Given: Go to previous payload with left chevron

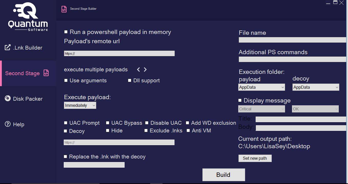Looking at the screenshot, I should point(138,70).
